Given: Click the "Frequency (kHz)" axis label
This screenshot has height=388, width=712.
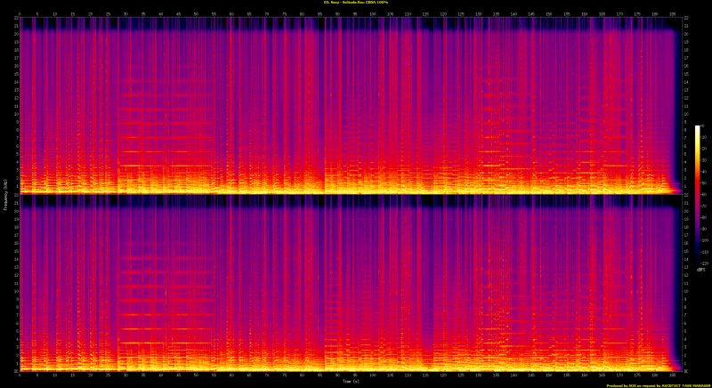Looking at the screenshot, I should point(4,194).
